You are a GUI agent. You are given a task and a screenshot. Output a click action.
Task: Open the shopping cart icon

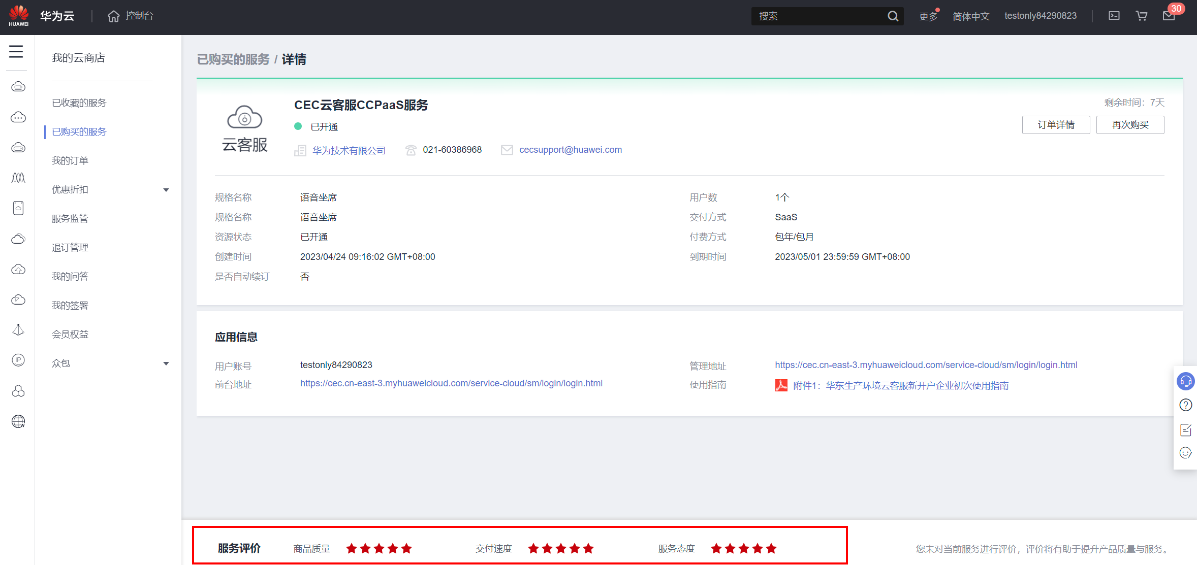pos(1142,16)
